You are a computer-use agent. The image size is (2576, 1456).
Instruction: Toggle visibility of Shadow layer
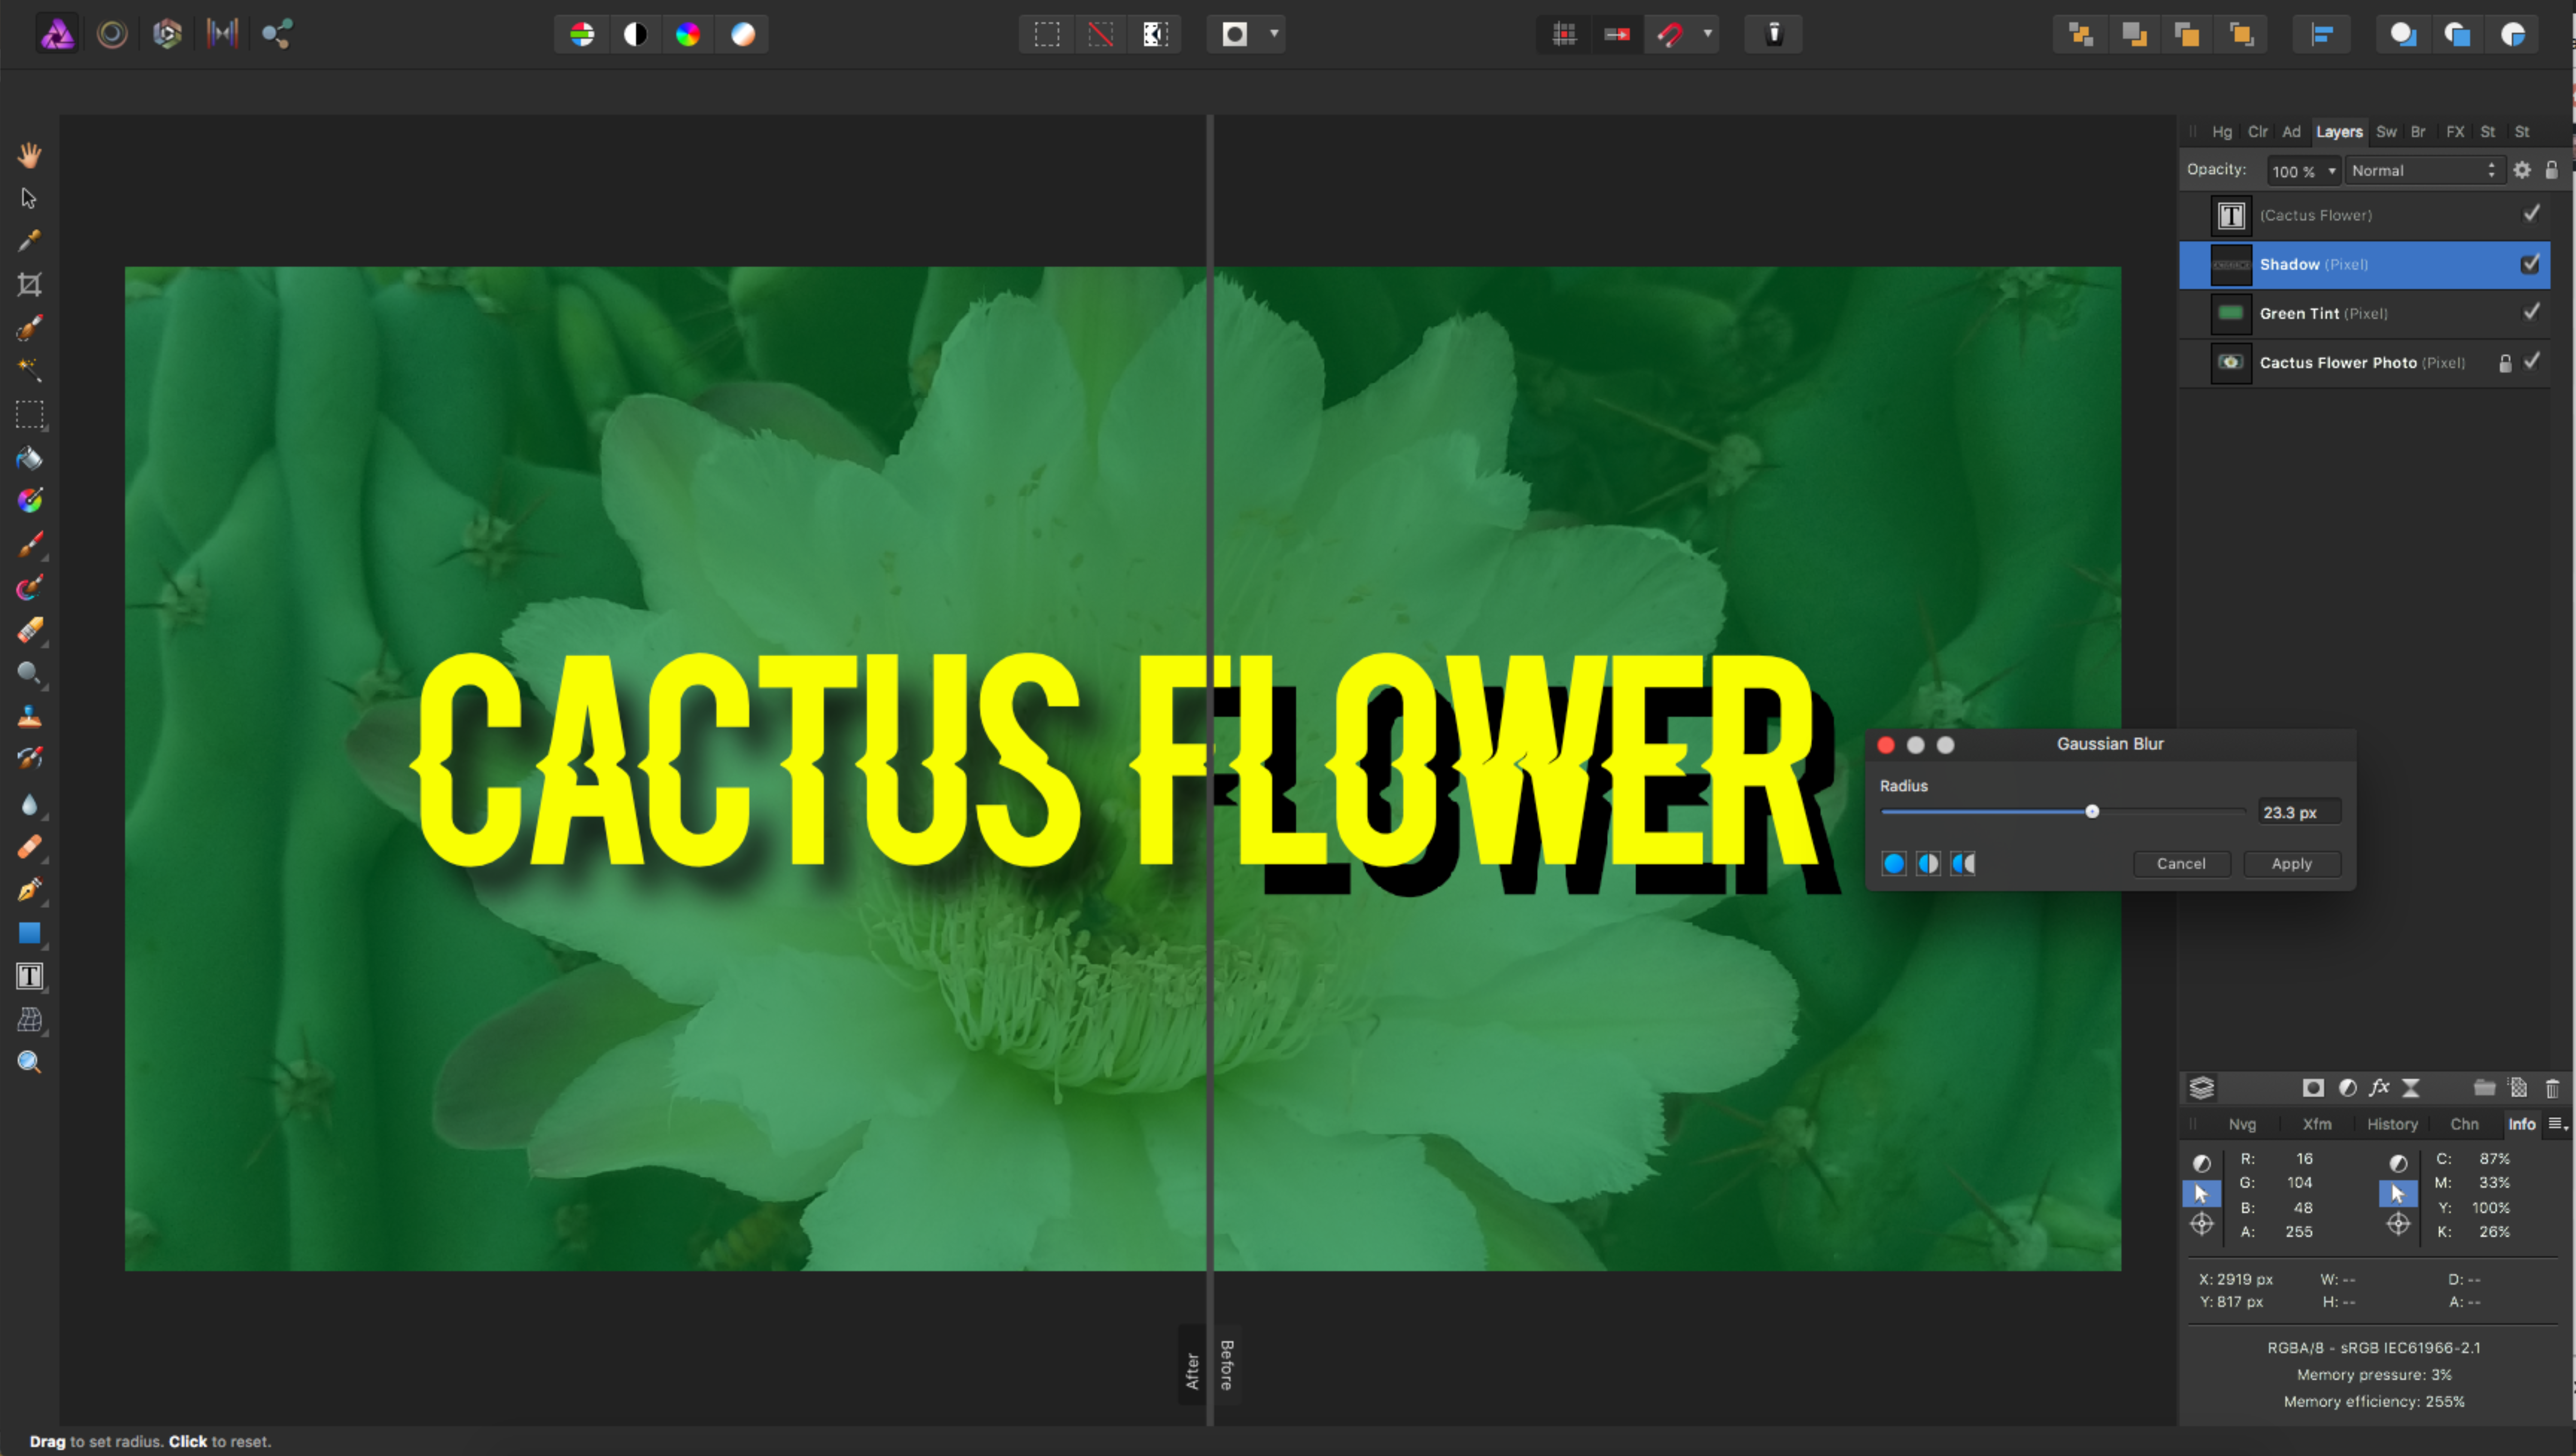pyautogui.click(x=2531, y=264)
